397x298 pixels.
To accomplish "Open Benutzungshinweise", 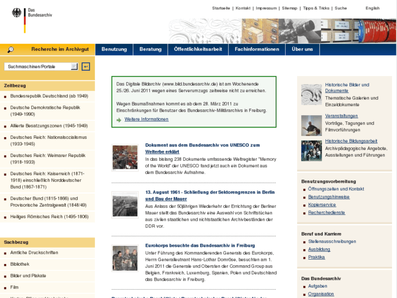I will coord(329,197).
